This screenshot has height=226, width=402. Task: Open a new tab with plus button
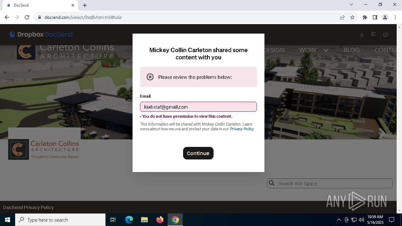pyautogui.click(x=85, y=5)
